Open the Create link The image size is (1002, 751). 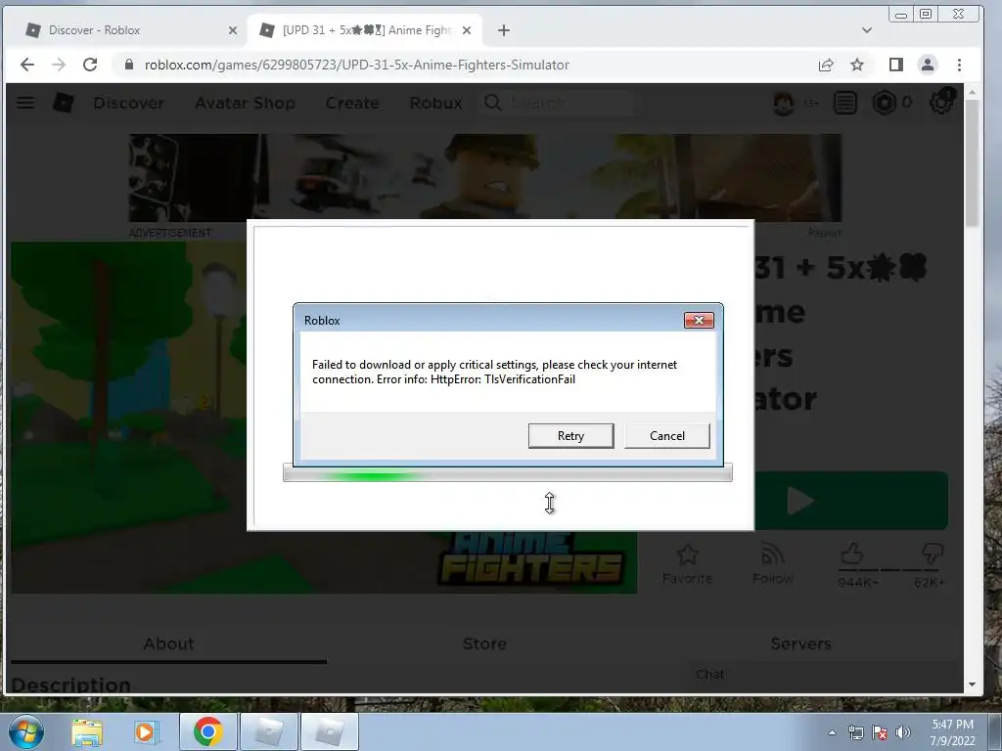tap(352, 103)
